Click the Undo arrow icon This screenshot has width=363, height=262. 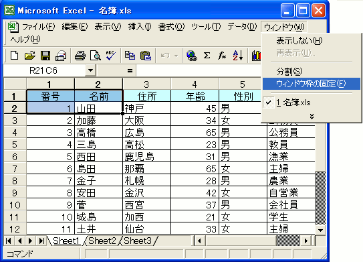[165, 56]
